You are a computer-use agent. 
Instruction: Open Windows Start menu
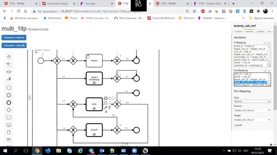click(5, 151)
